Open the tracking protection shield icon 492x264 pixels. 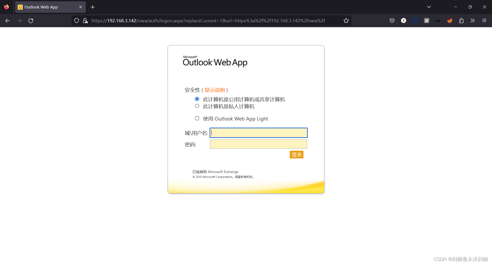76,21
